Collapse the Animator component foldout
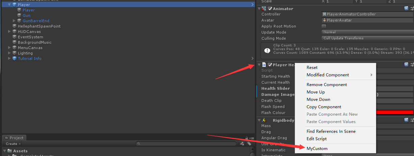This screenshot has height=156, width=414. (259, 8)
